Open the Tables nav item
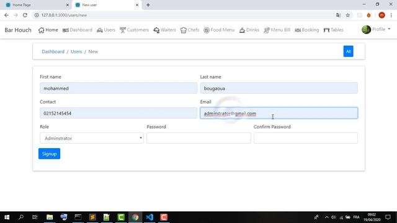Screen dimensions: 397x223 coord(333,30)
